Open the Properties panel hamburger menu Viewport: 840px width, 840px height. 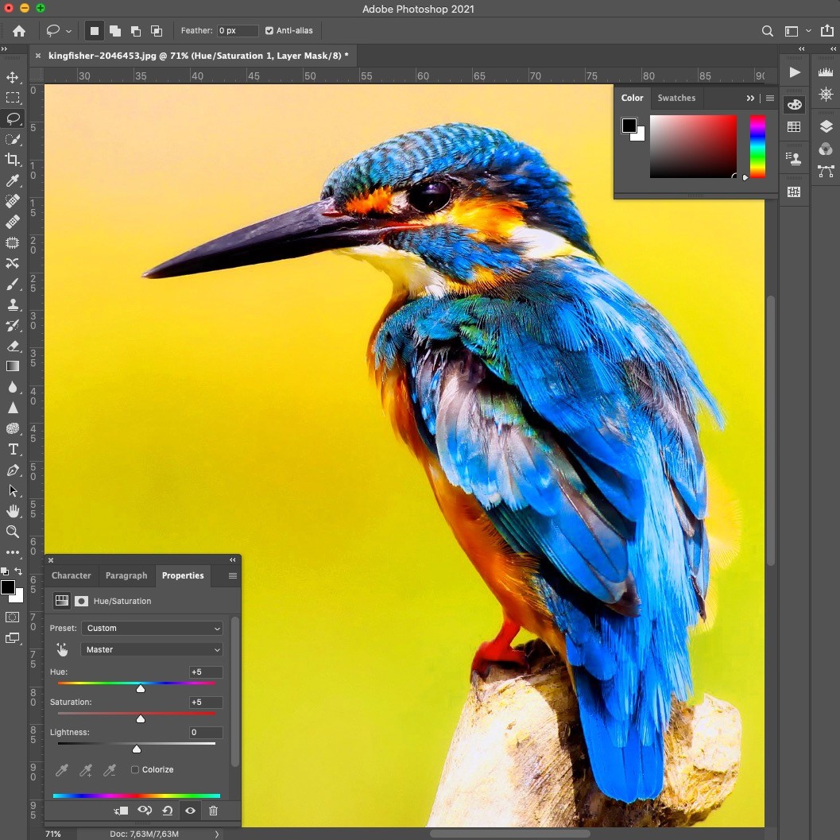(x=233, y=575)
